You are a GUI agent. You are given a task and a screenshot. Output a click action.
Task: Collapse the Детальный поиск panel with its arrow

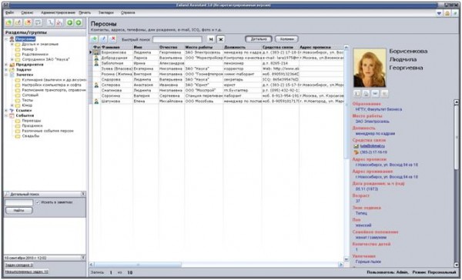(83, 194)
